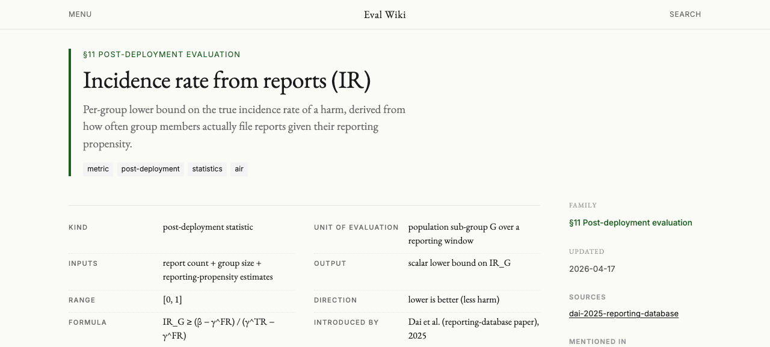Image resolution: width=770 pixels, height=347 pixels.
Task: Click the page title Incidence rate from reports
Action: pos(227,80)
